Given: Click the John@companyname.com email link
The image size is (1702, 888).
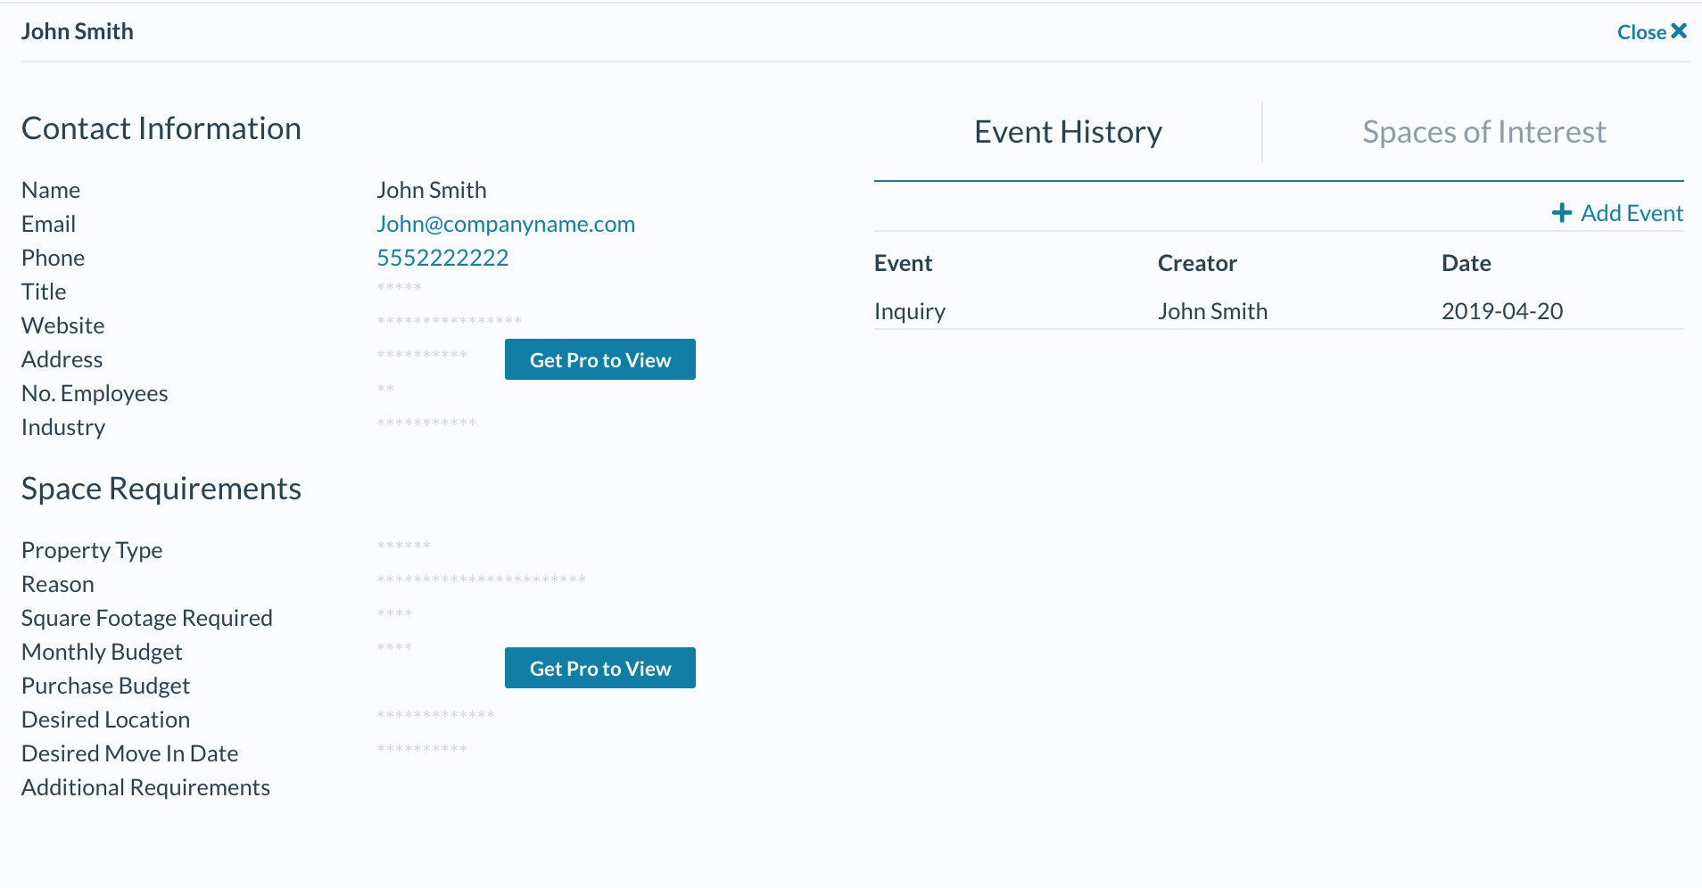Looking at the screenshot, I should 505,224.
